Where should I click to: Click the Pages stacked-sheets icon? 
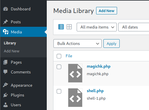pos(6,62)
